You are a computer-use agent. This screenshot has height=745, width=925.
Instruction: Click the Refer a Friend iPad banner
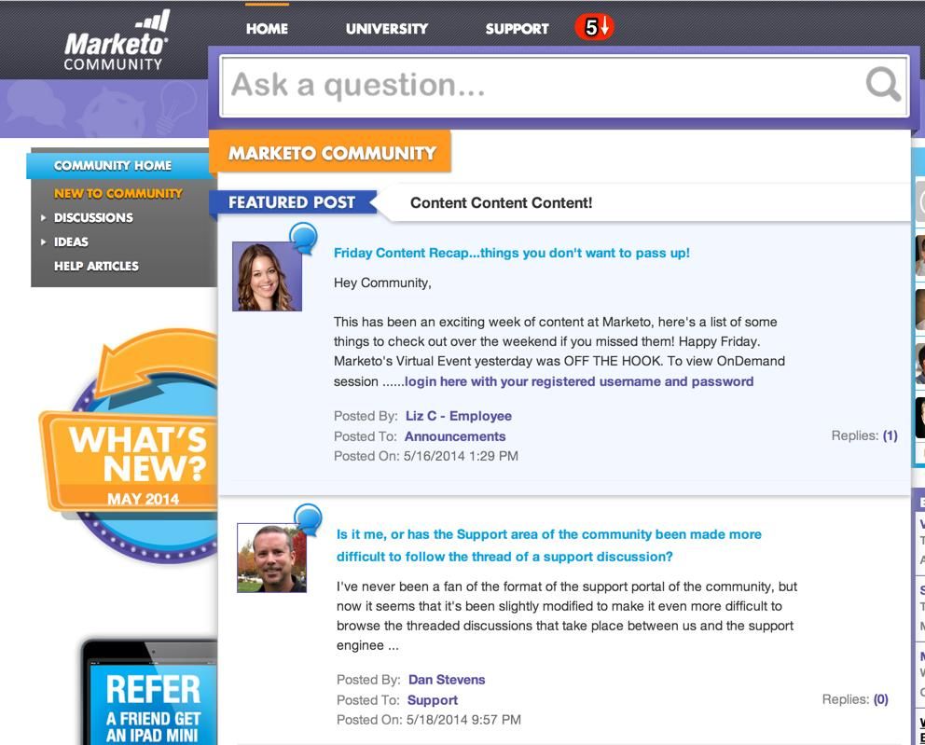coord(149,692)
